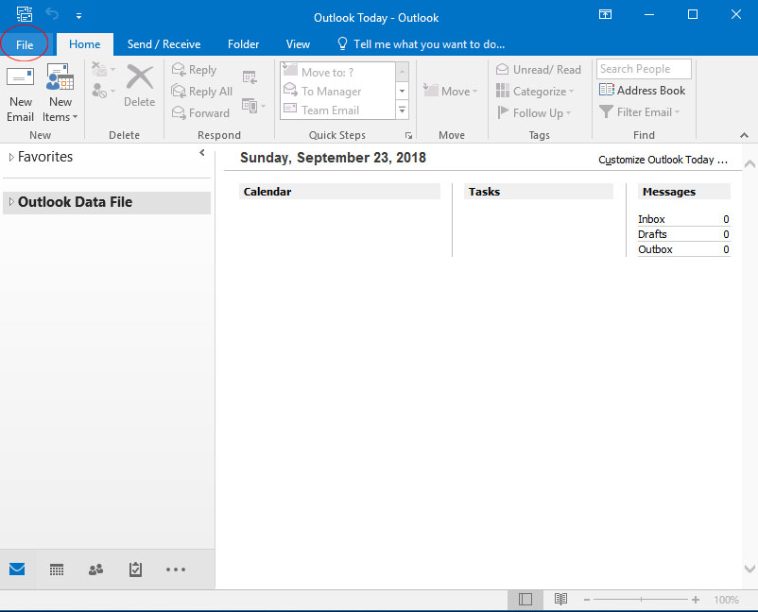Open the Junk dropdown icon
Viewport: 758px width, 612px height.
pos(103,91)
